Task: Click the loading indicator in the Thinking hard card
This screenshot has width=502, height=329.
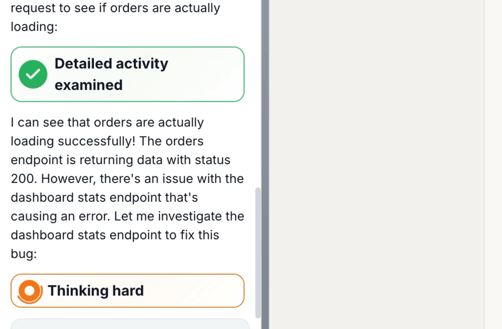Action: pos(29,291)
